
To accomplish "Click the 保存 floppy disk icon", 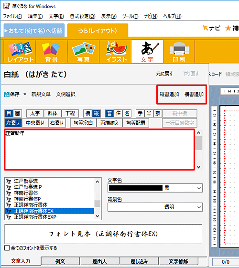I will pos(7,94).
